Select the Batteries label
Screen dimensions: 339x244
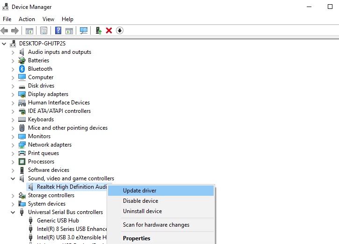click(38, 60)
